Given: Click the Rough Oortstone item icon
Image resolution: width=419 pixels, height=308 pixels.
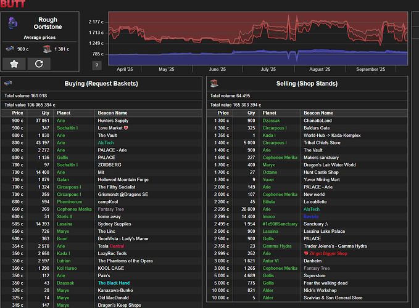Looking at the screenshot, I should 14,23.
